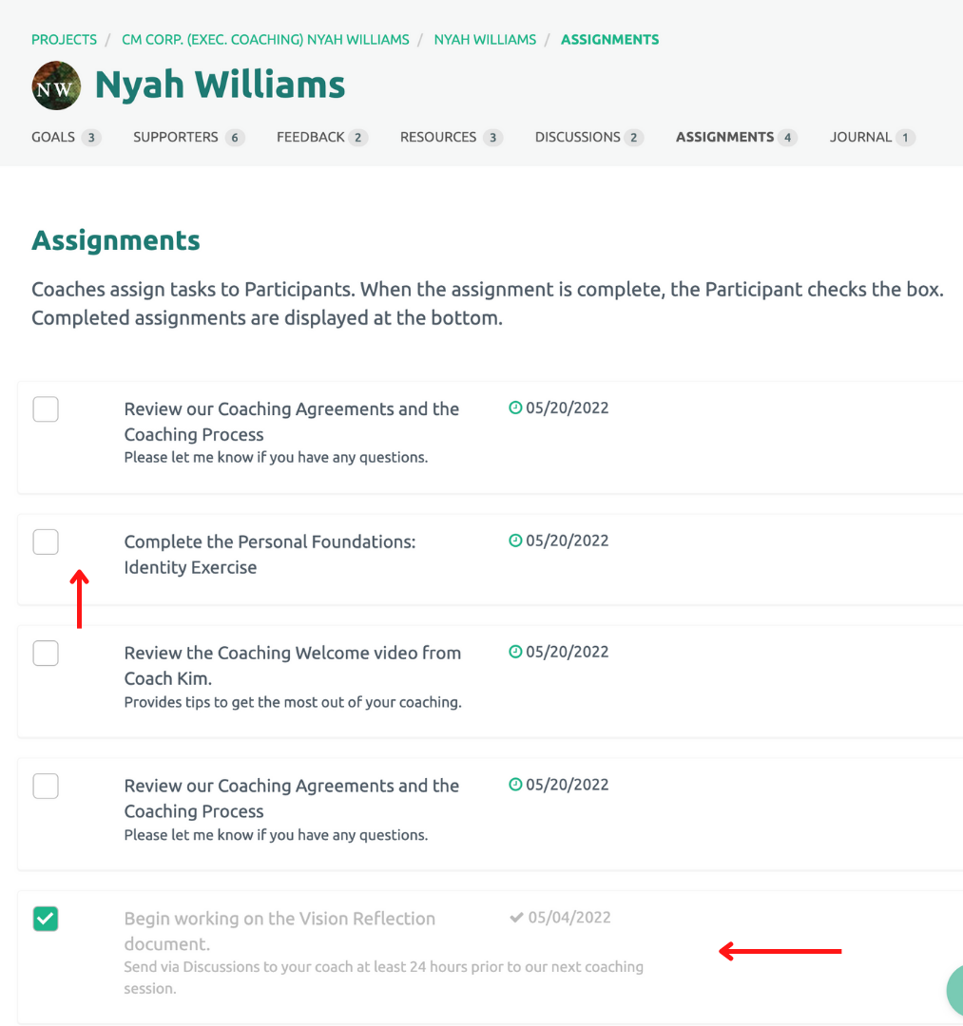Check the Personal Foundations: Identity Exercise box
This screenshot has height=1026, width=963.
(x=46, y=541)
